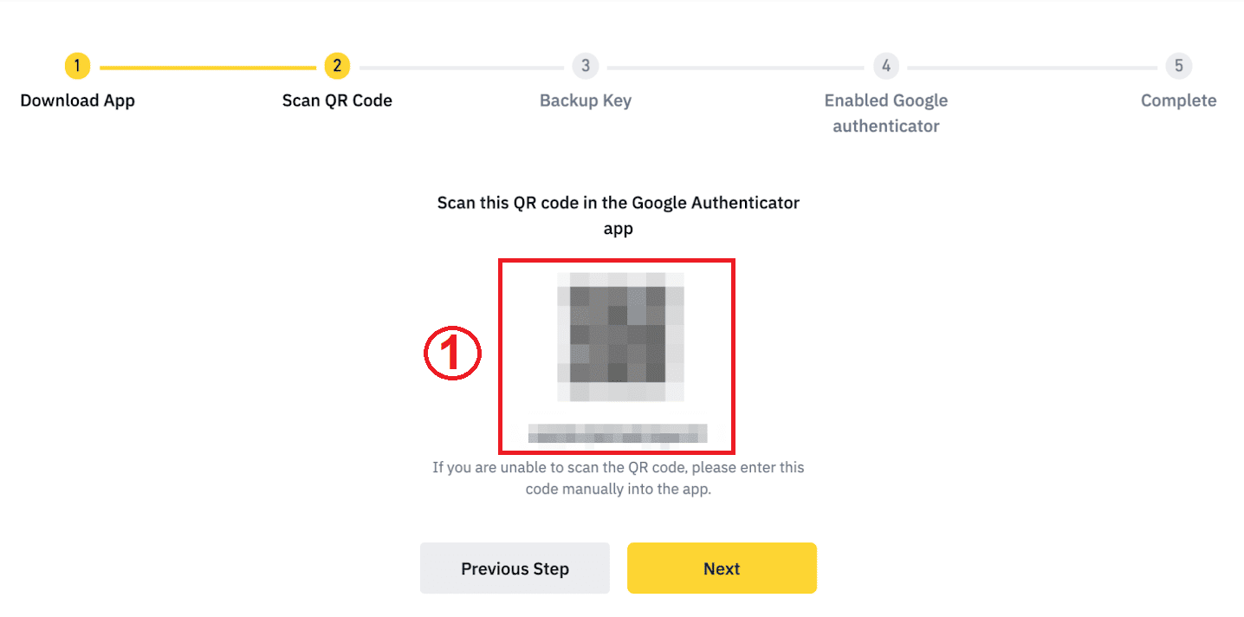This screenshot has height=617, width=1244.
Task: Click the yellow progress bar between steps
Action: click(x=206, y=66)
